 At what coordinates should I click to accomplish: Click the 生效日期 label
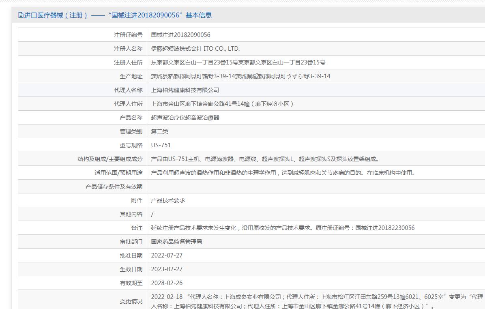pos(131,269)
